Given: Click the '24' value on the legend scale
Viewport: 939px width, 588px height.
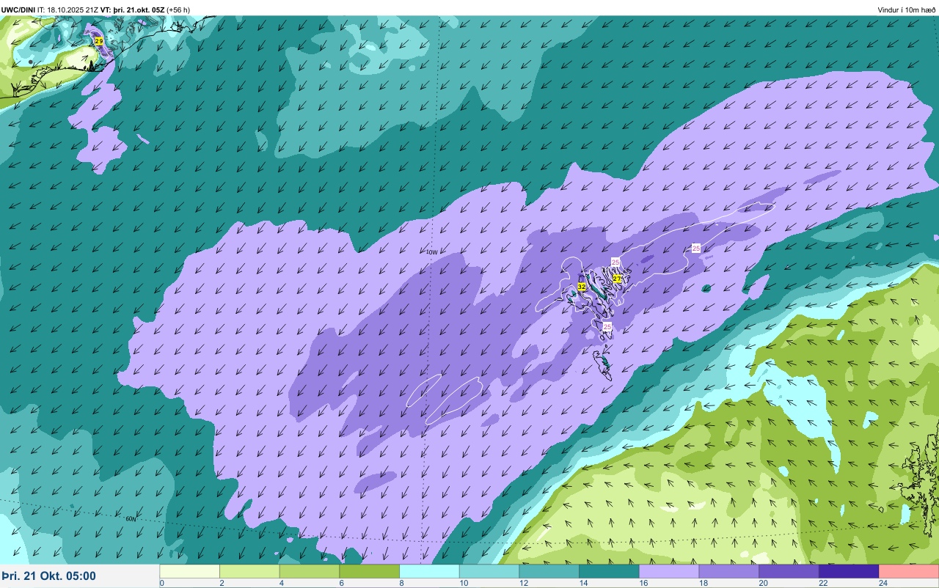Looking at the screenshot, I should coord(884,584).
